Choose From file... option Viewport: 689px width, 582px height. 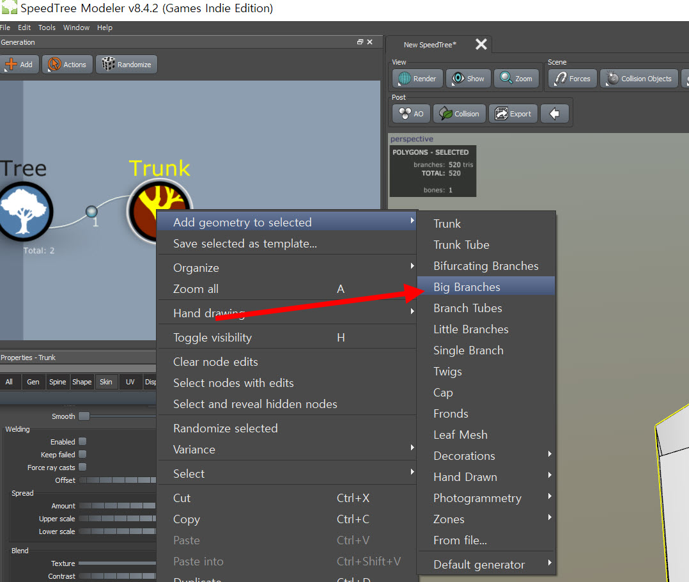coord(486,540)
